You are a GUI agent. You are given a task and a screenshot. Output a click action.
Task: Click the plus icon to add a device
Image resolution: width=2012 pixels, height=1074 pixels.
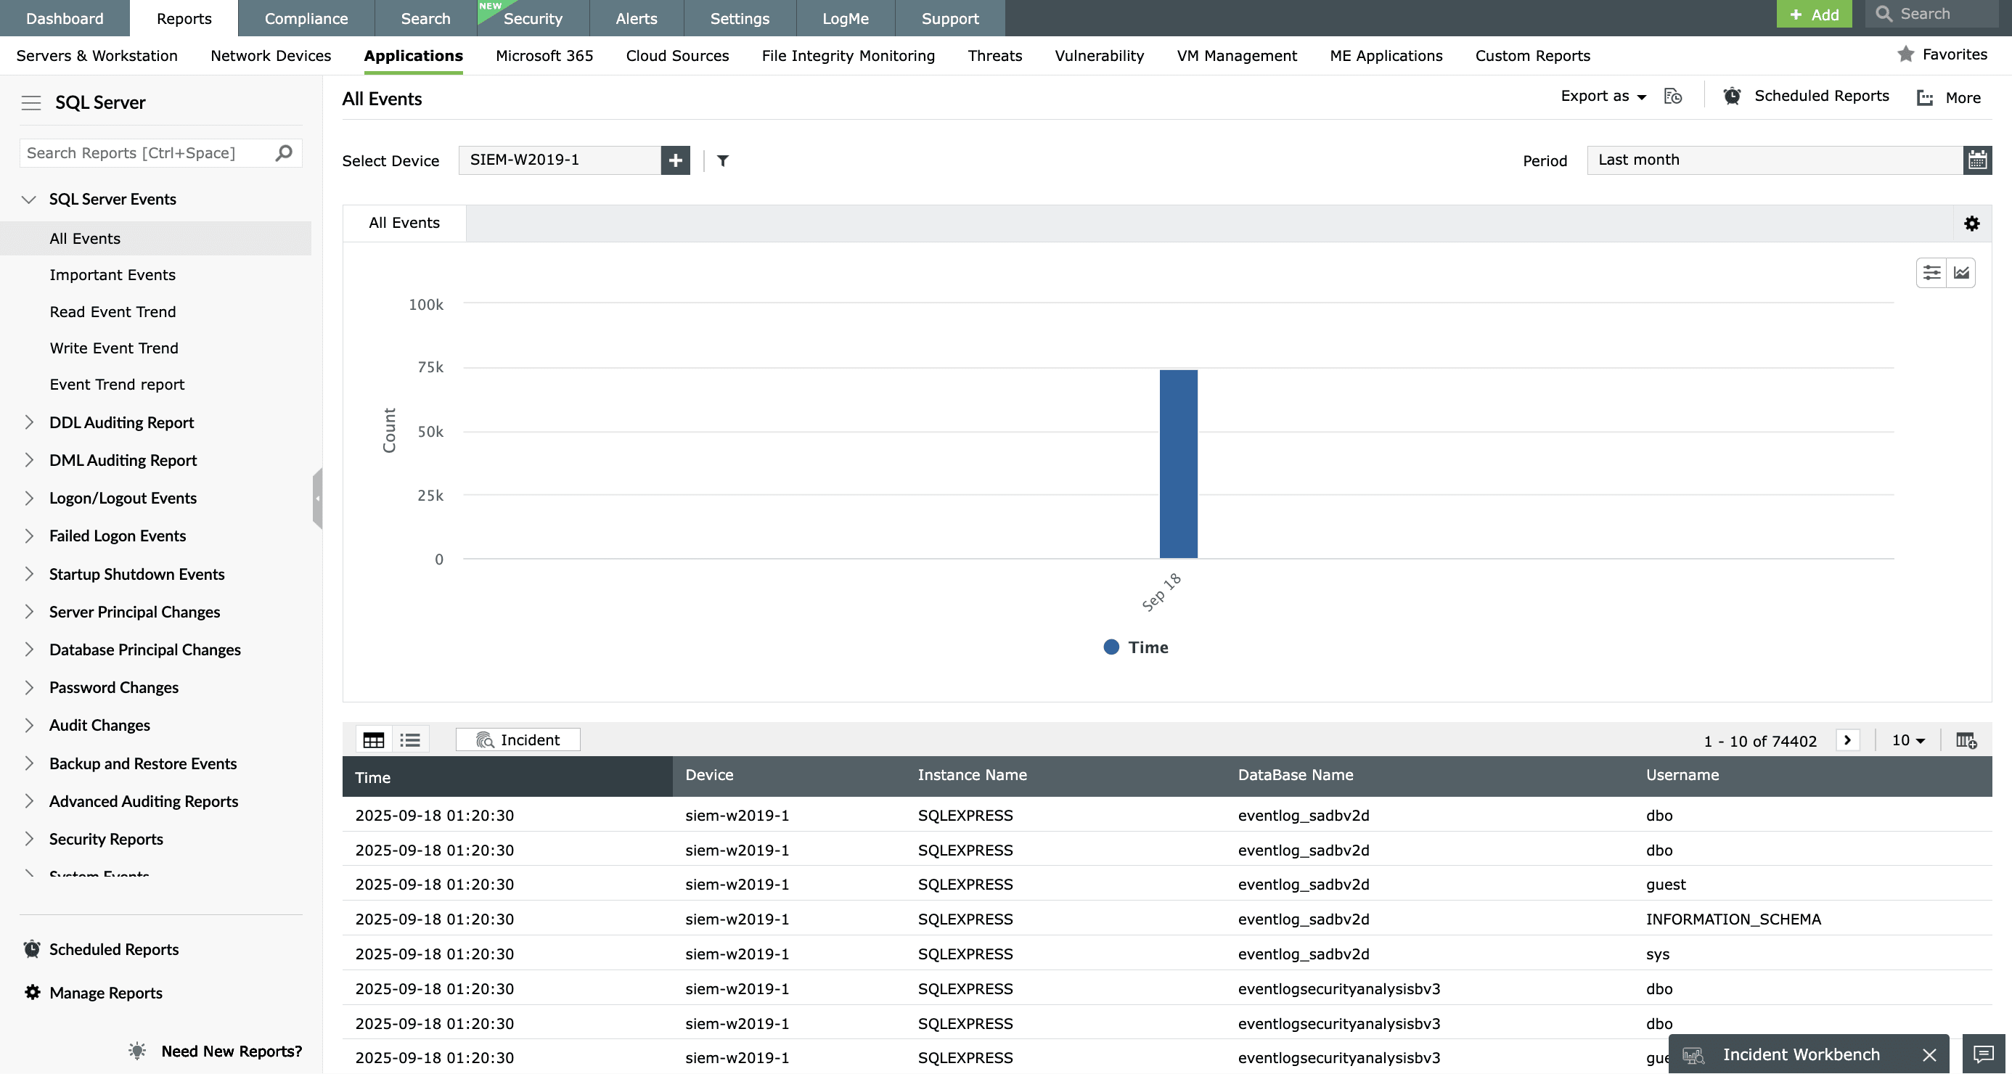(x=675, y=160)
